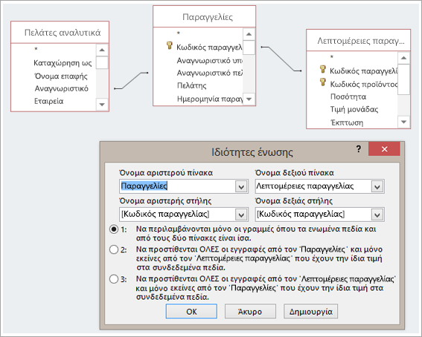Open the right table name dropdown

(377, 186)
